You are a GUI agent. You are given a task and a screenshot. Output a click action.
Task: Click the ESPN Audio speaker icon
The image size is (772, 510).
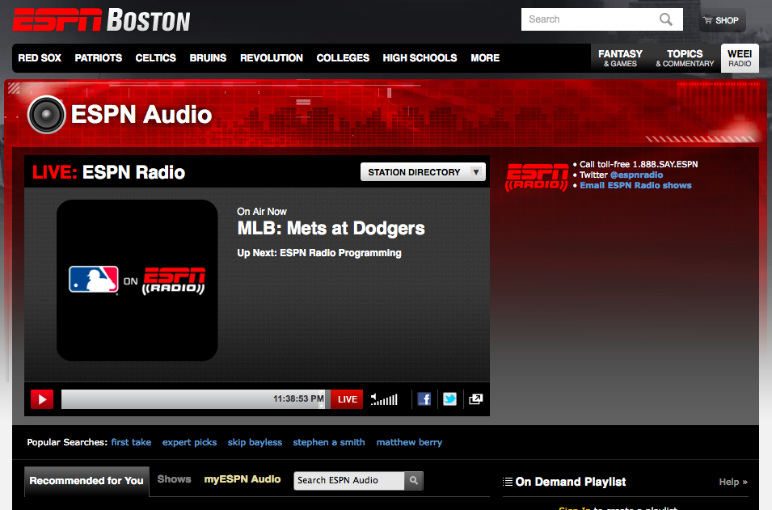[x=46, y=115]
